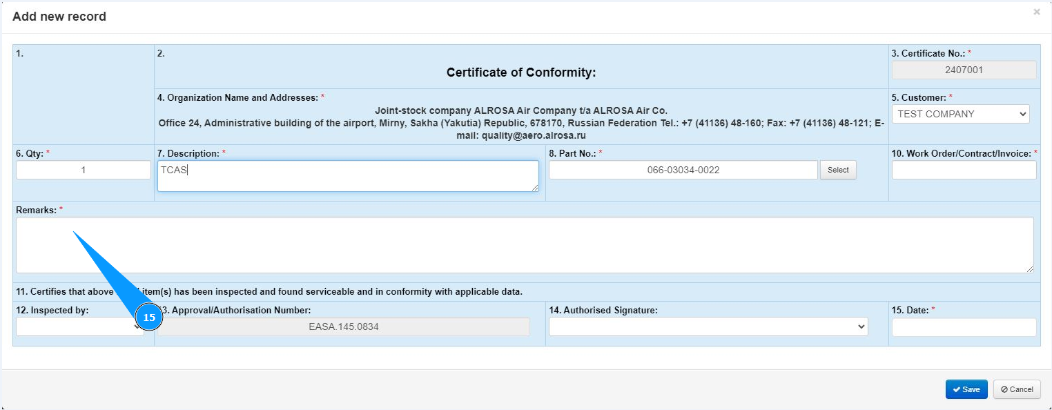Click into the Qty input field

point(84,170)
